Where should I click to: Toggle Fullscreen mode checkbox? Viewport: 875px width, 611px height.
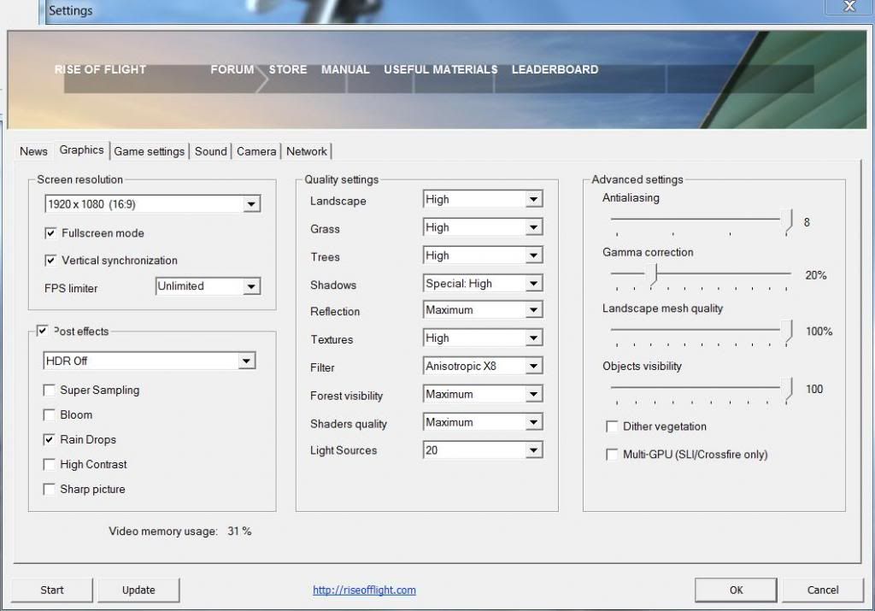tap(50, 233)
